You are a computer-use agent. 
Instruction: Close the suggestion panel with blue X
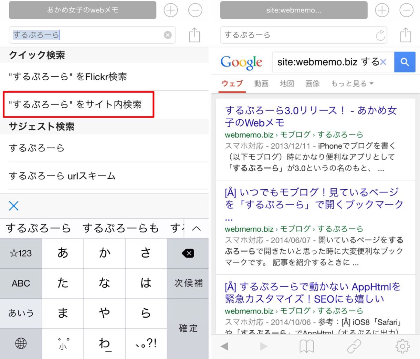pyautogui.click(x=14, y=206)
